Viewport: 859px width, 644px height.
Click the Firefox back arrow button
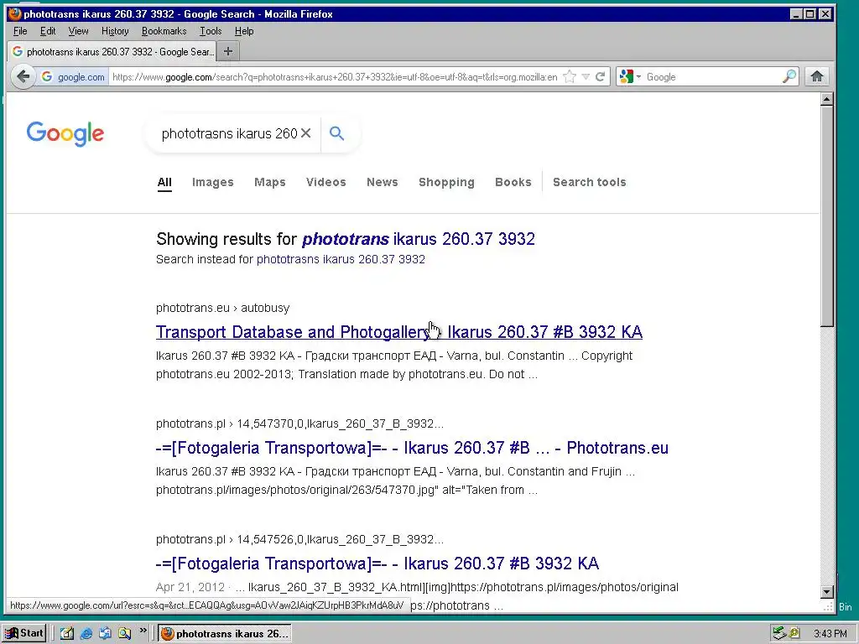[23, 76]
